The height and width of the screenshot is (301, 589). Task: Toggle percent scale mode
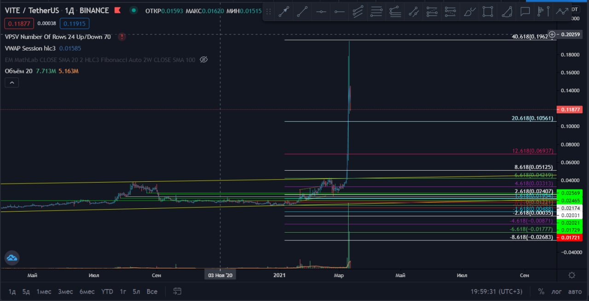tap(541, 291)
